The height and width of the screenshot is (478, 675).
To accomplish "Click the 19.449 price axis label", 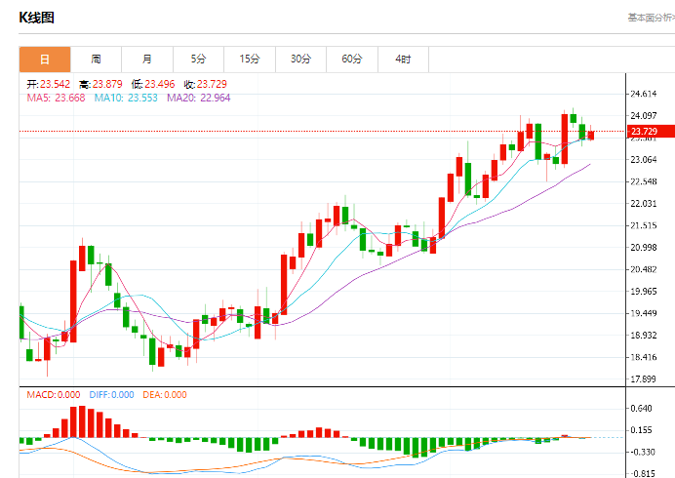I will pyautogui.click(x=644, y=313).
